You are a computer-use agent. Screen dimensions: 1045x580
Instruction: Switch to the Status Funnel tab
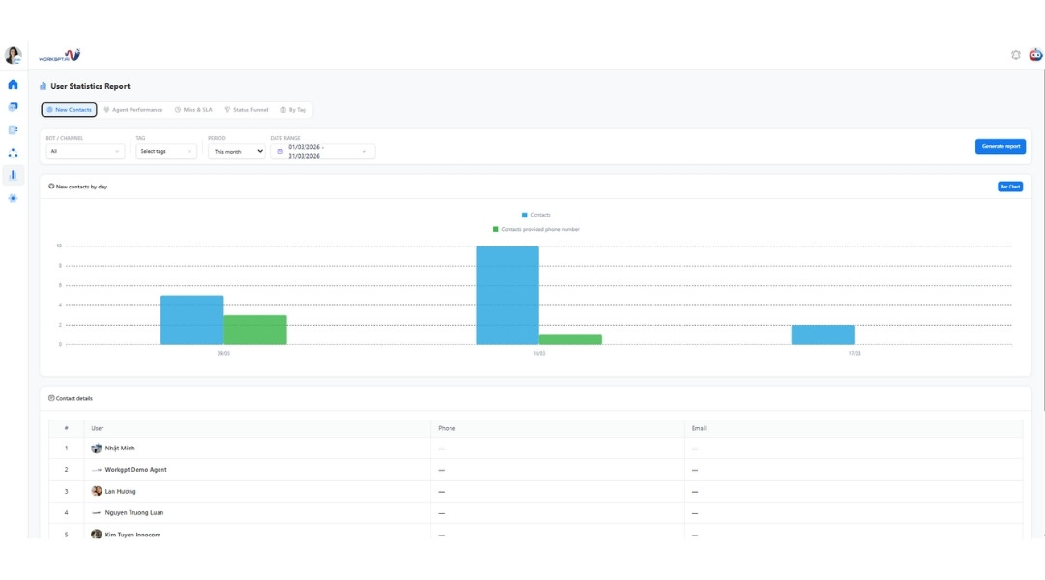point(247,110)
